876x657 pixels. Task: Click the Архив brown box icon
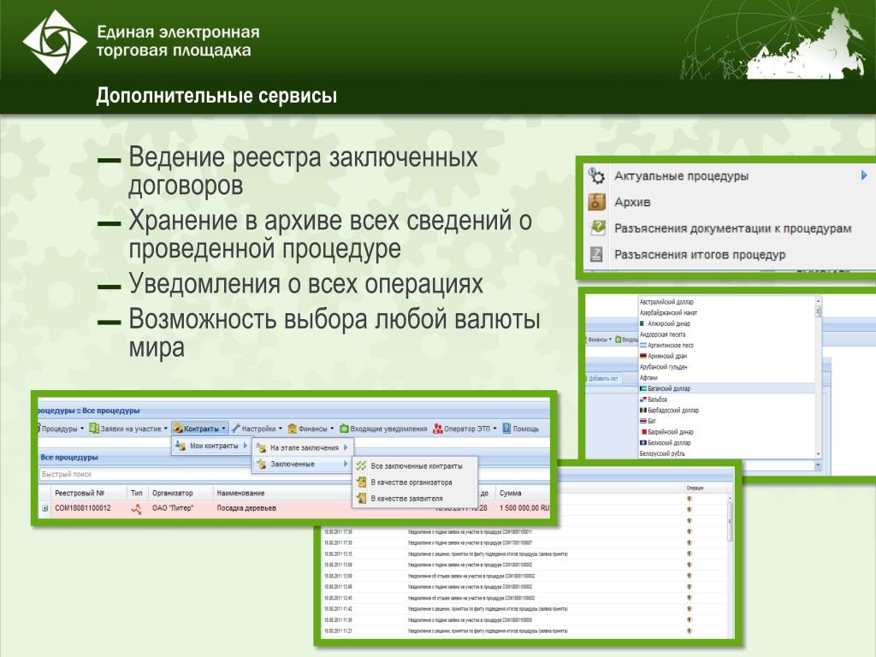point(596,202)
